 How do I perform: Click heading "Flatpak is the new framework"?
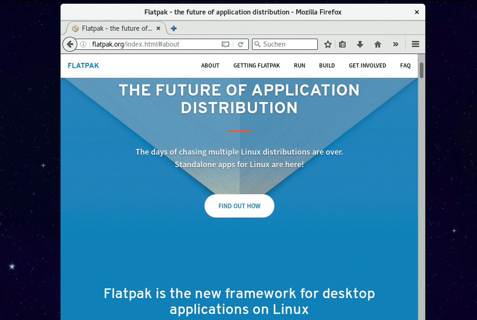tap(239, 301)
